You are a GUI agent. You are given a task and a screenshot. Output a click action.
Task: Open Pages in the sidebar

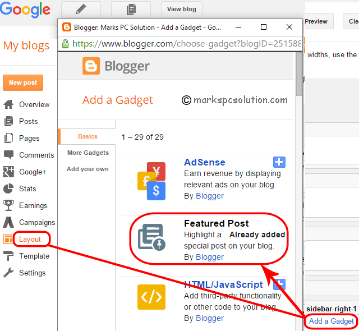click(29, 138)
